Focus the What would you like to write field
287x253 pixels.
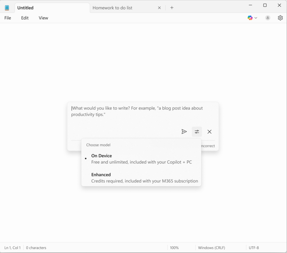(x=143, y=111)
